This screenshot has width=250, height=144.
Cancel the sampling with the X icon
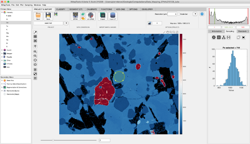coord(244,37)
